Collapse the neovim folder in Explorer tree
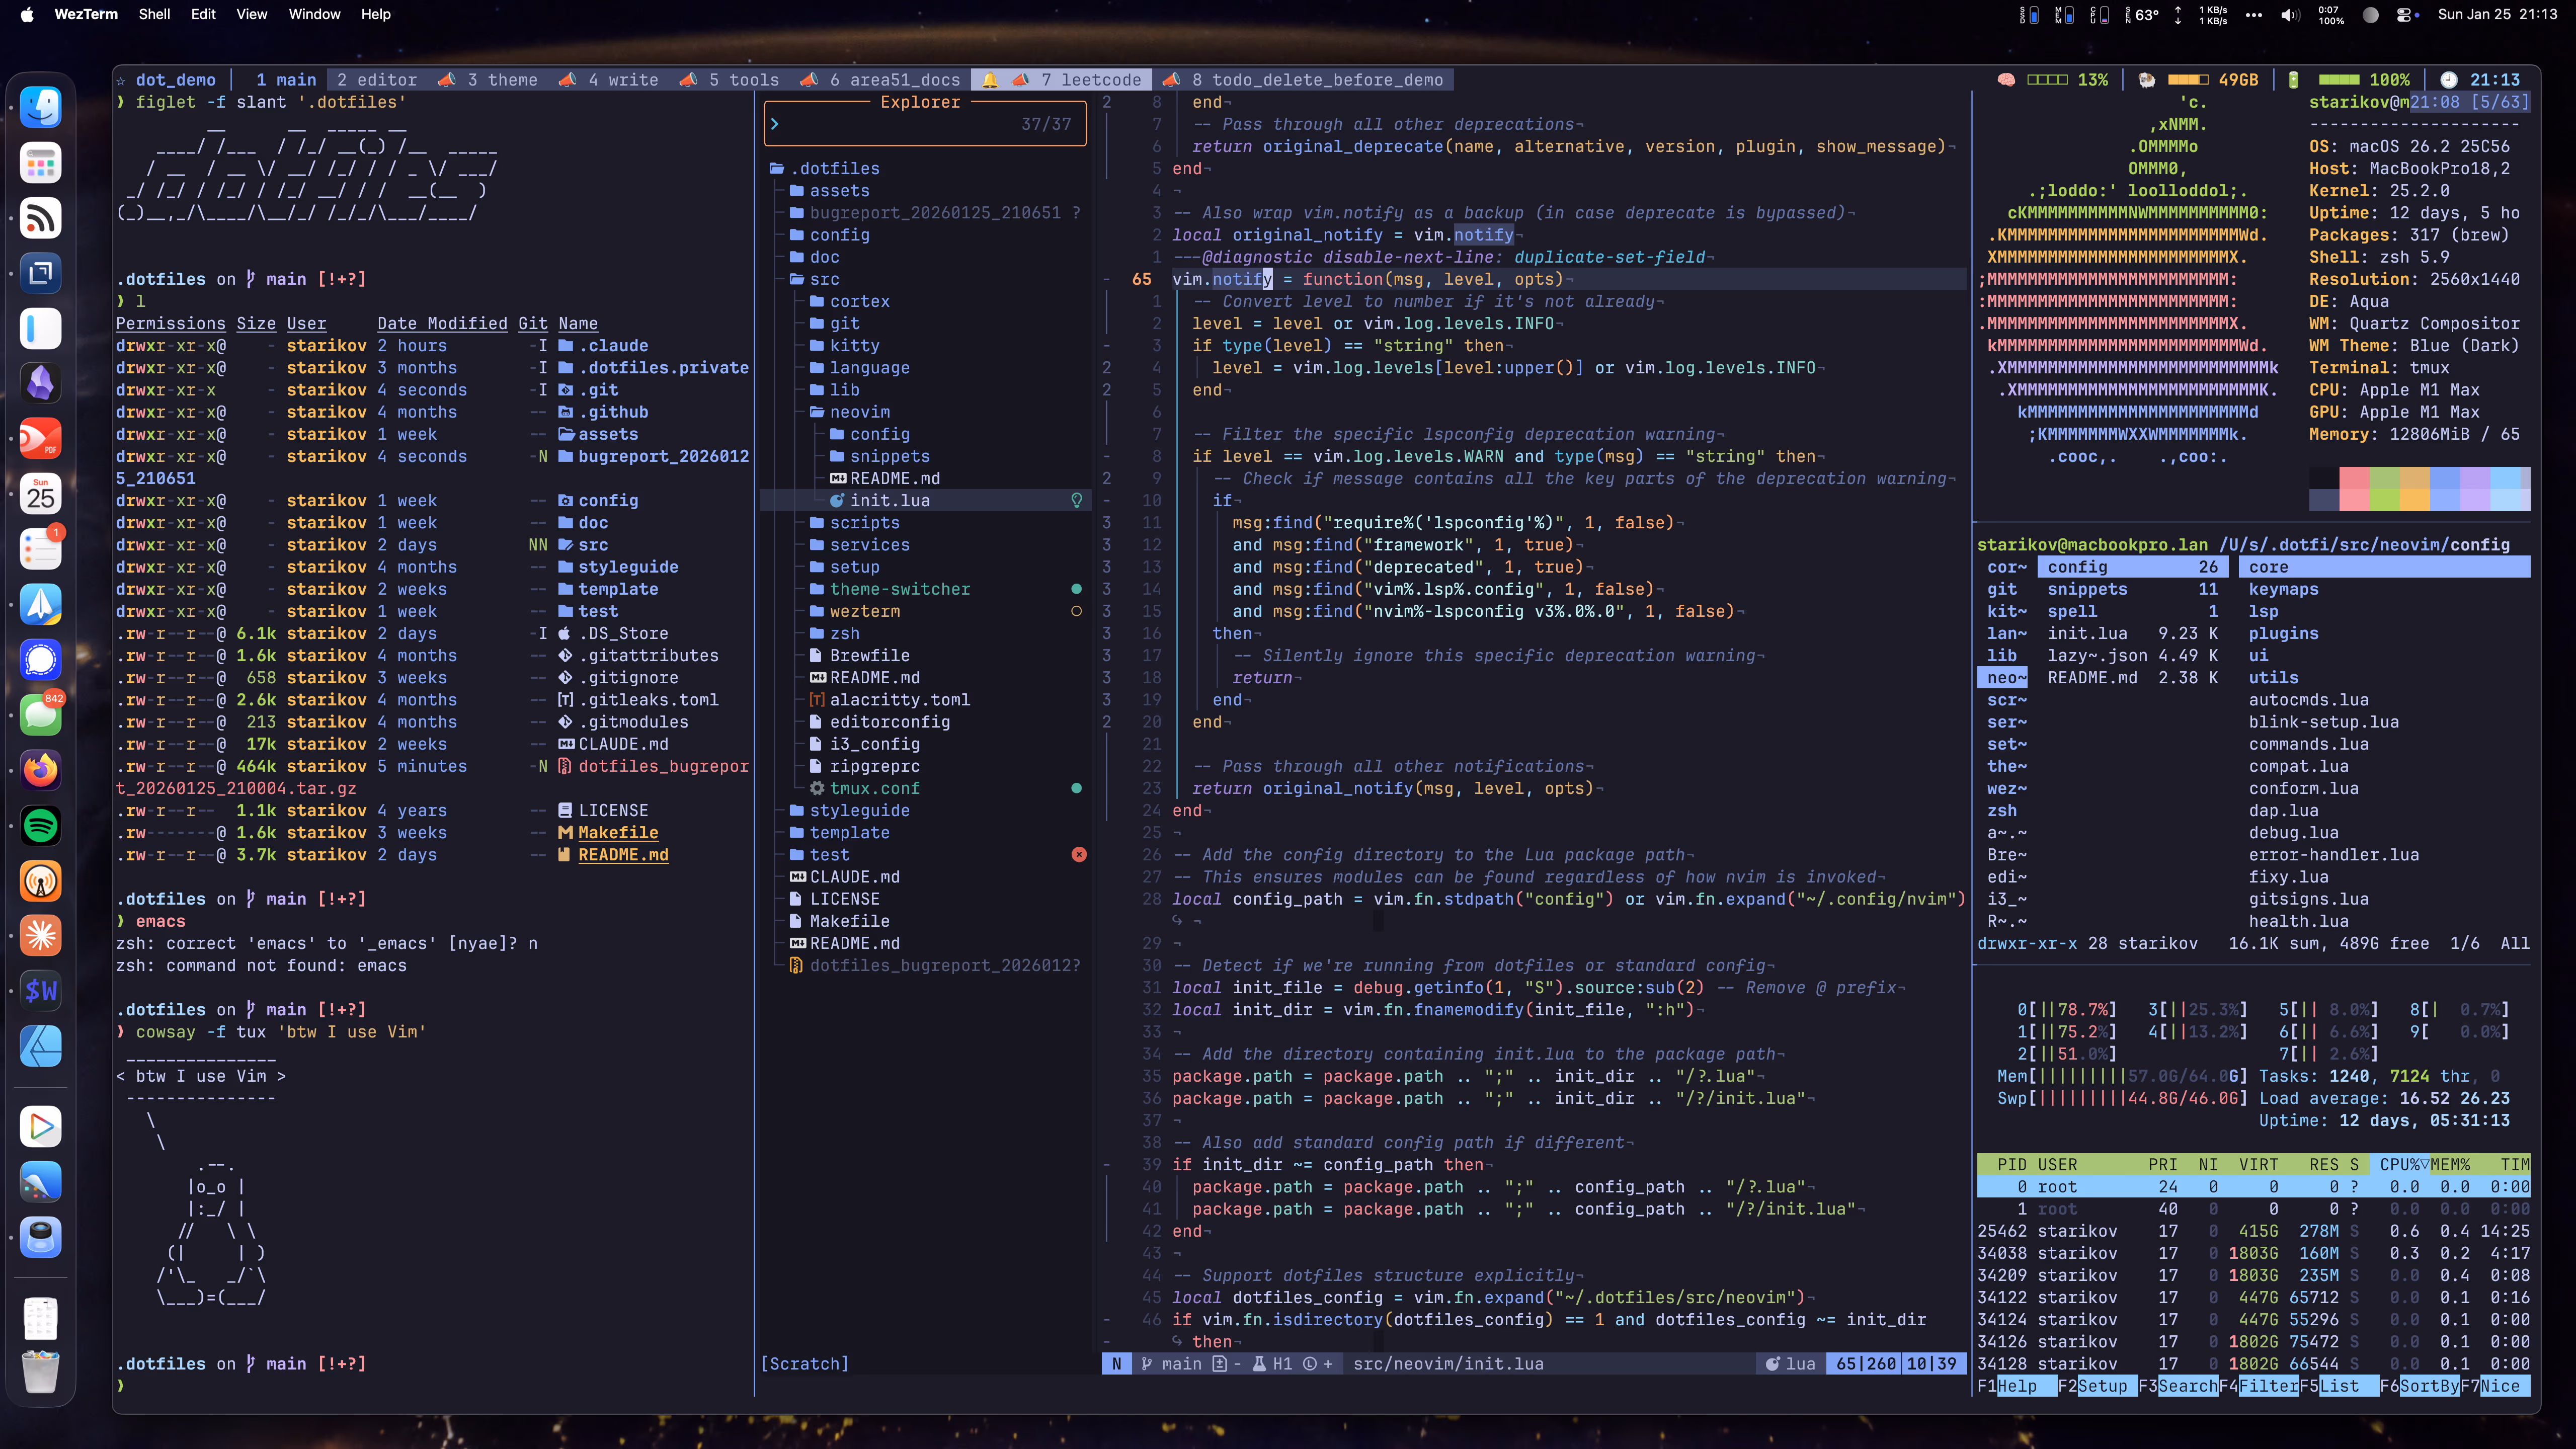Viewport: 2576px width, 1449px height. (850, 412)
